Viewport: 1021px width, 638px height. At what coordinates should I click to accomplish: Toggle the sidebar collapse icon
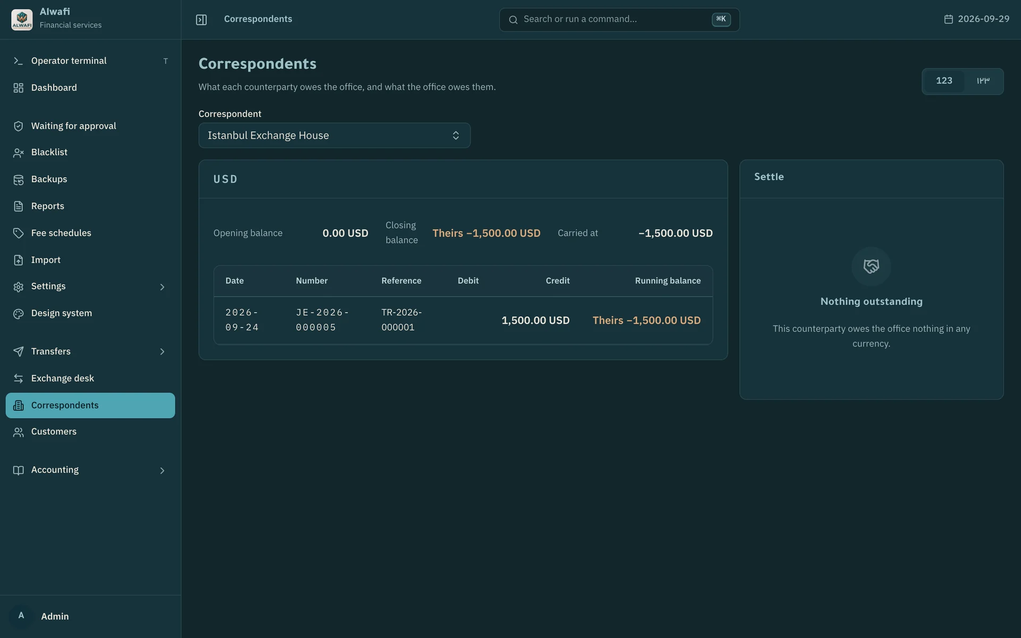tap(201, 20)
